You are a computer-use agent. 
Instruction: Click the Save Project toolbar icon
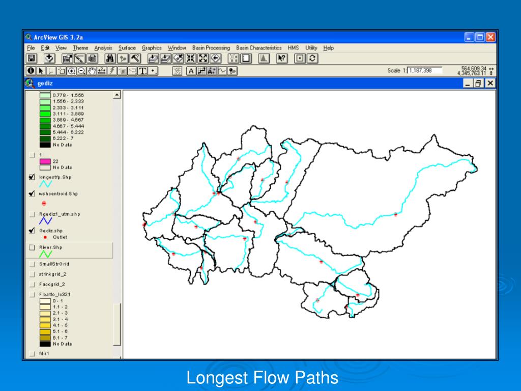(32, 59)
